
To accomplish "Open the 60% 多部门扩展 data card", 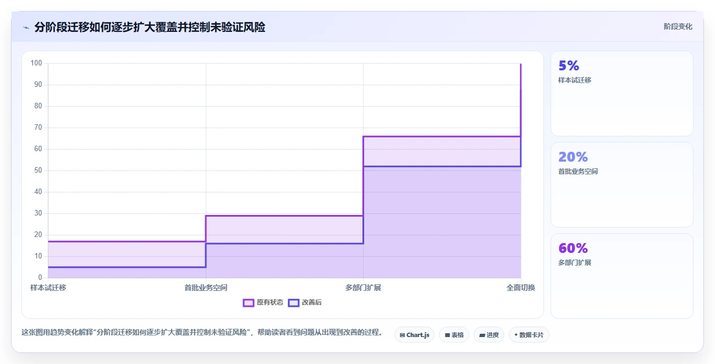I will (x=621, y=276).
